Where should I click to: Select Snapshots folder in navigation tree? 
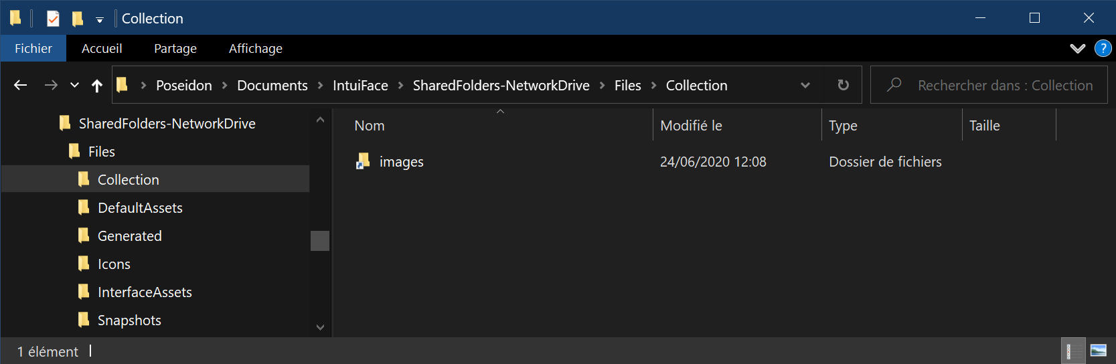click(x=129, y=320)
